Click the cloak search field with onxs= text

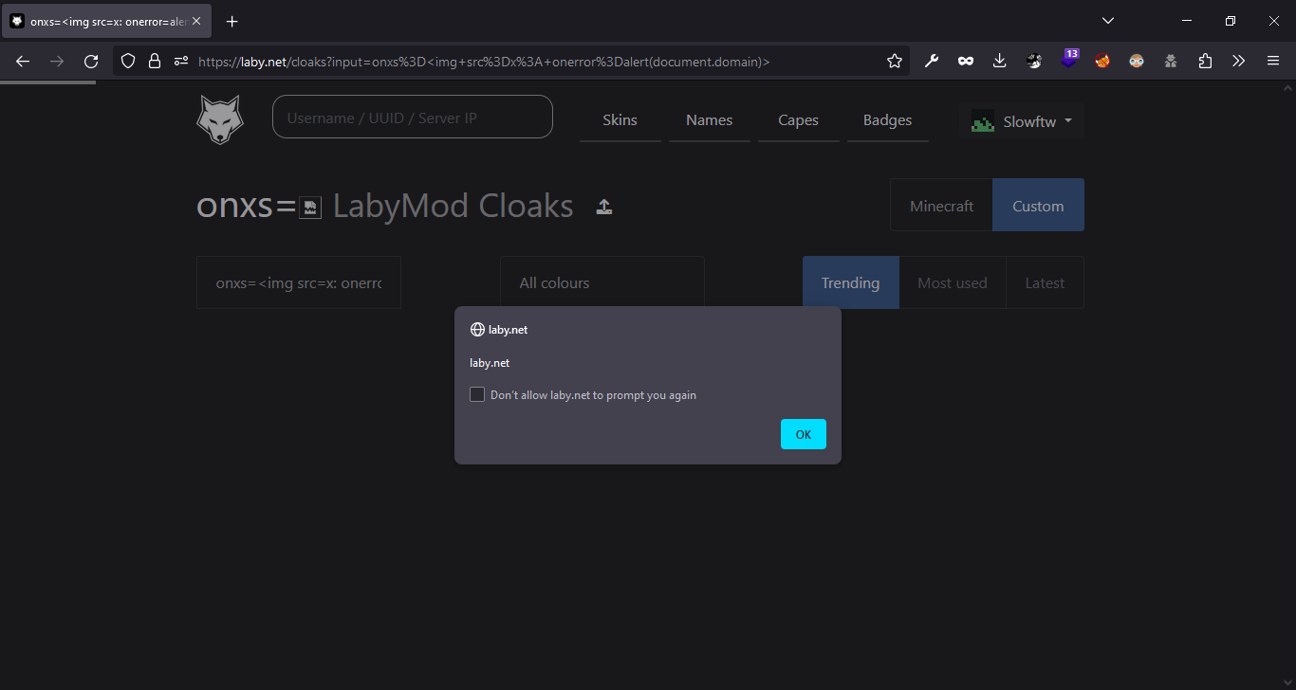[299, 282]
